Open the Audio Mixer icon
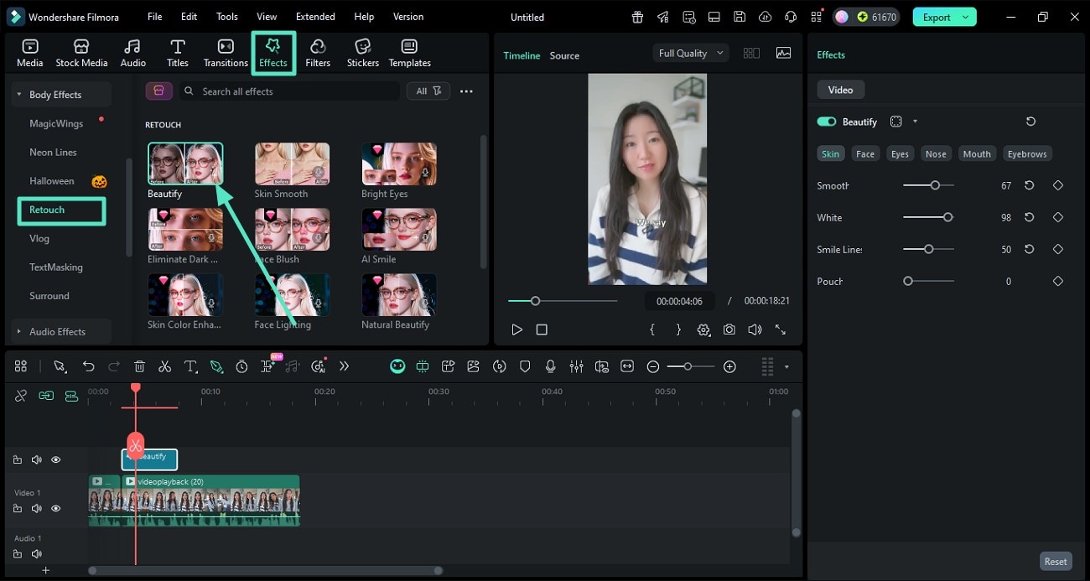This screenshot has width=1090, height=581. (x=576, y=366)
